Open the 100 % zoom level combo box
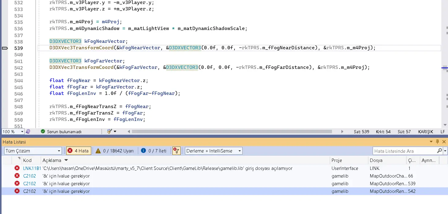448x214 pixels. pos(13,132)
